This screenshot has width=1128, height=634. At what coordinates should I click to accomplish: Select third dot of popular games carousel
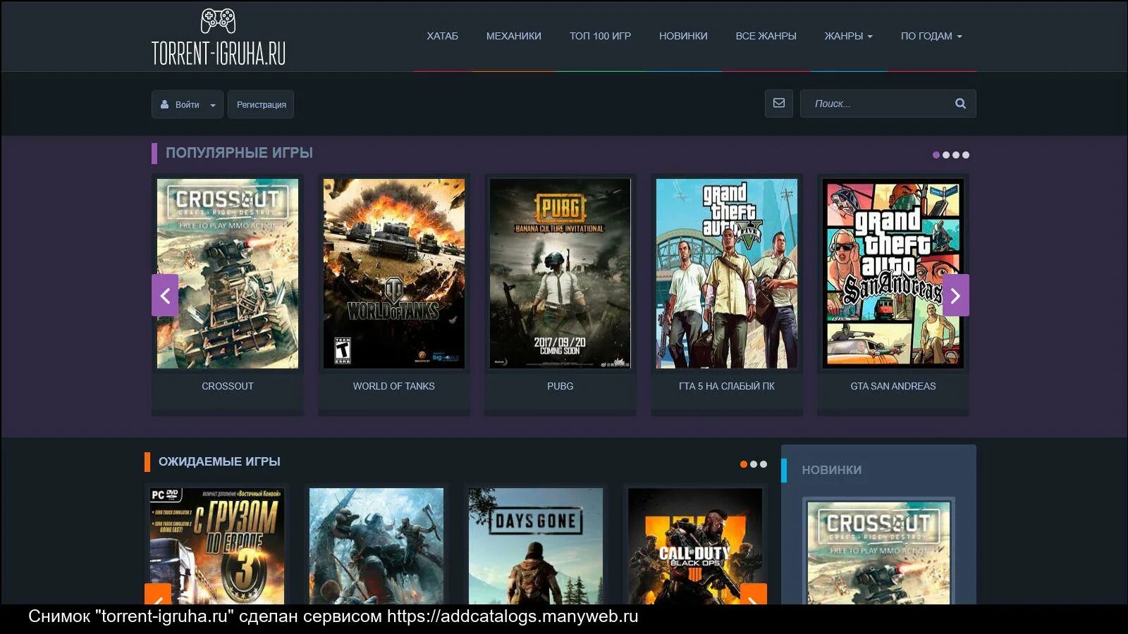[956, 155]
